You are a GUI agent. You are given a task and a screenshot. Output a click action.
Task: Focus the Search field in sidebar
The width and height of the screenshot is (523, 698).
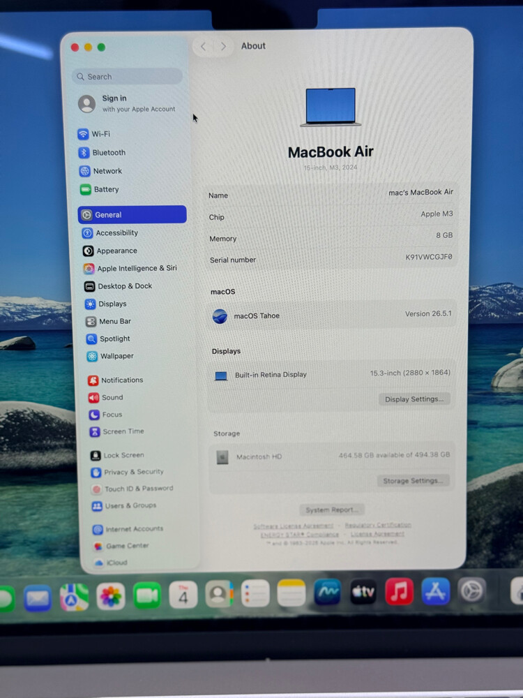click(127, 77)
